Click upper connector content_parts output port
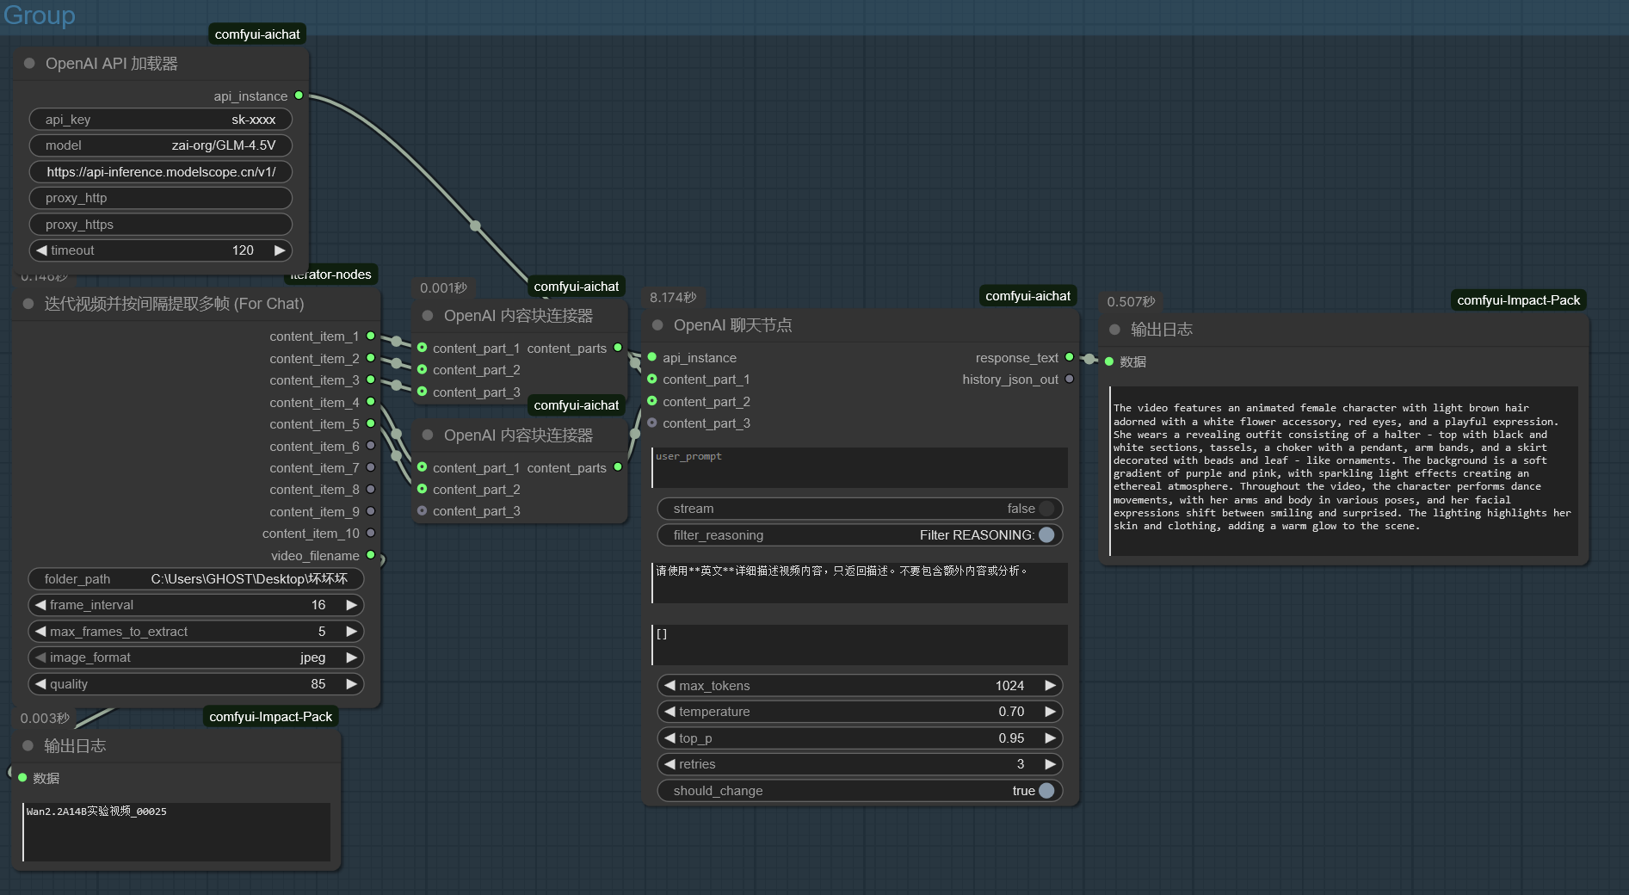 tap(618, 348)
